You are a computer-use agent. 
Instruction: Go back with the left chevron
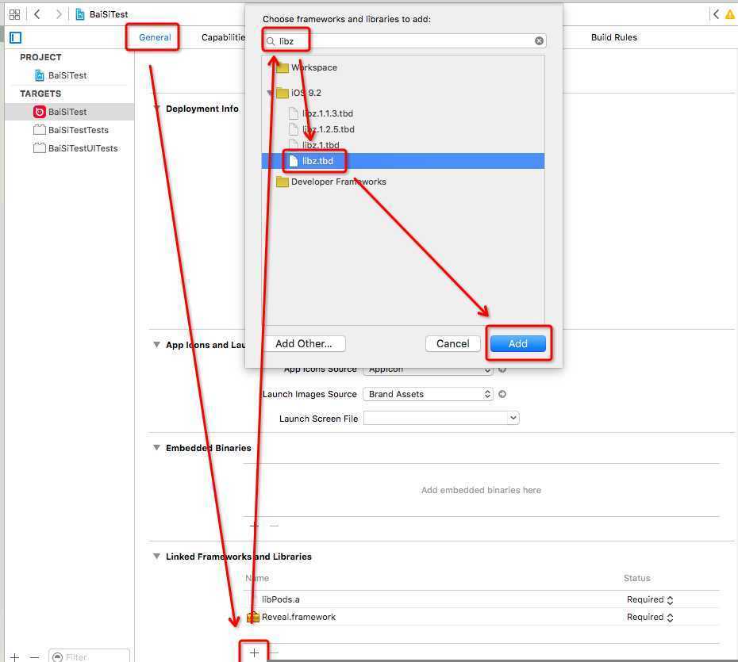click(37, 14)
